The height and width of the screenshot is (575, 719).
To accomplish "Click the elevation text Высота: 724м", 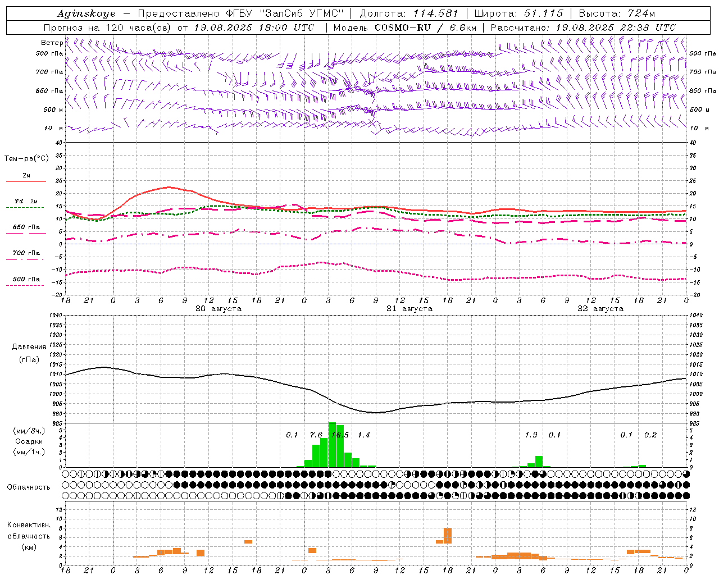I will [x=616, y=13].
